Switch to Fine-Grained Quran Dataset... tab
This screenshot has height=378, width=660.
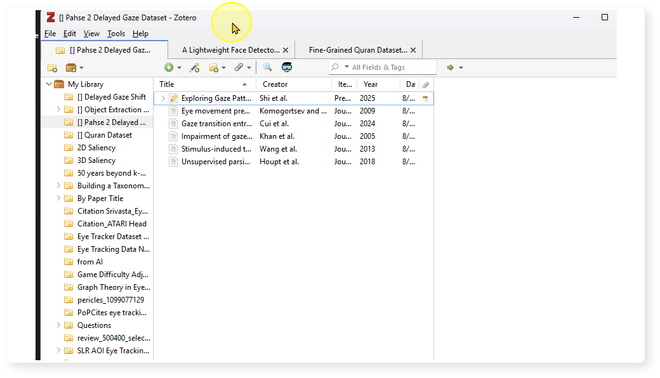[x=358, y=50]
